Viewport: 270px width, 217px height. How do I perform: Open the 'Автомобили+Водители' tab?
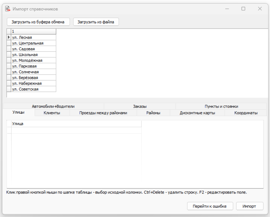click(53, 106)
